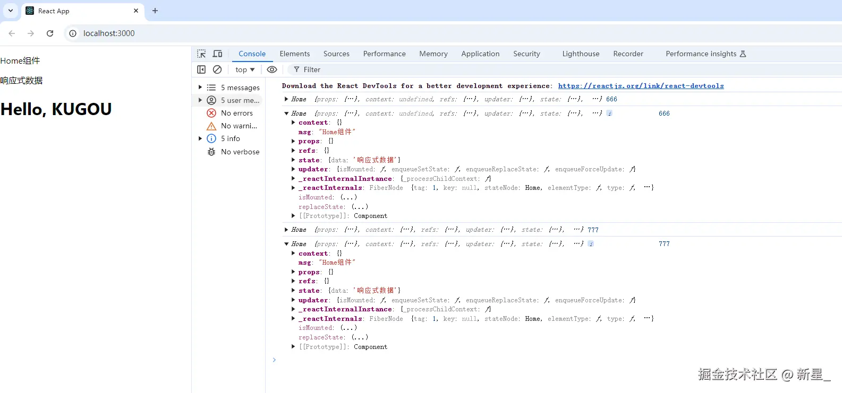Expand state property in the 666 object
The image size is (842, 393).
[293, 160]
